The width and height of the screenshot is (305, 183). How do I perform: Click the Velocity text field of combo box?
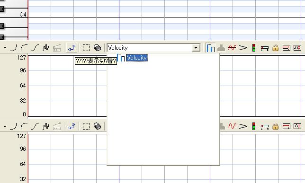[150, 48]
